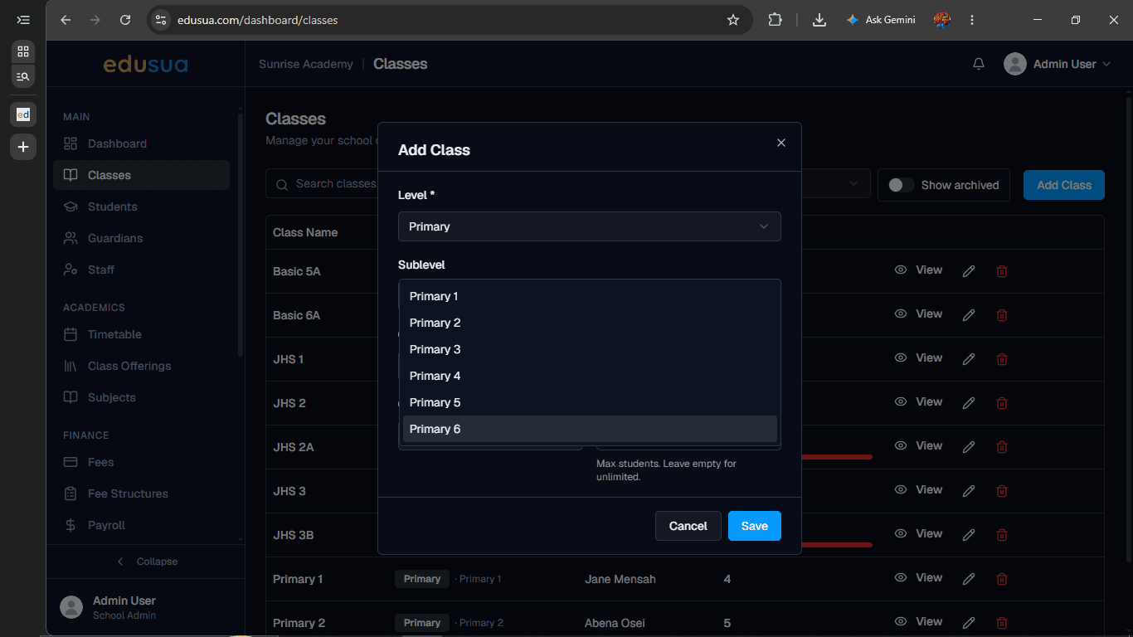This screenshot has height=637, width=1133.
Task: Click the JHS 2A capacity progress bar
Action: (837, 457)
